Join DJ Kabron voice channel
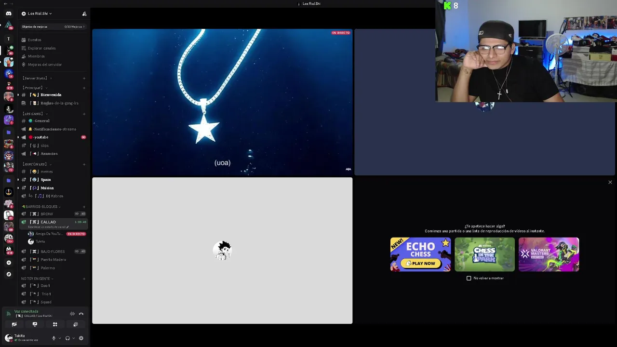617x347 pixels. 53,196
